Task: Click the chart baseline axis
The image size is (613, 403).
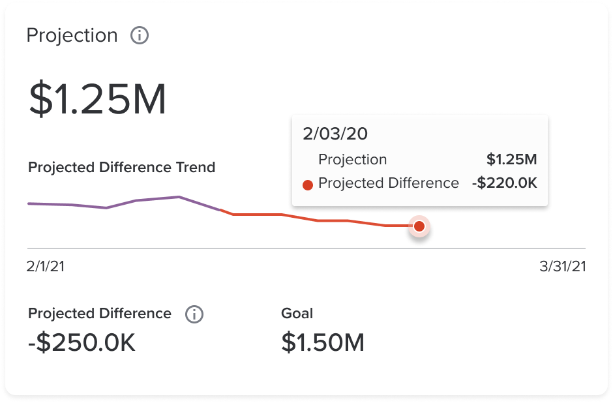Action: click(x=306, y=248)
